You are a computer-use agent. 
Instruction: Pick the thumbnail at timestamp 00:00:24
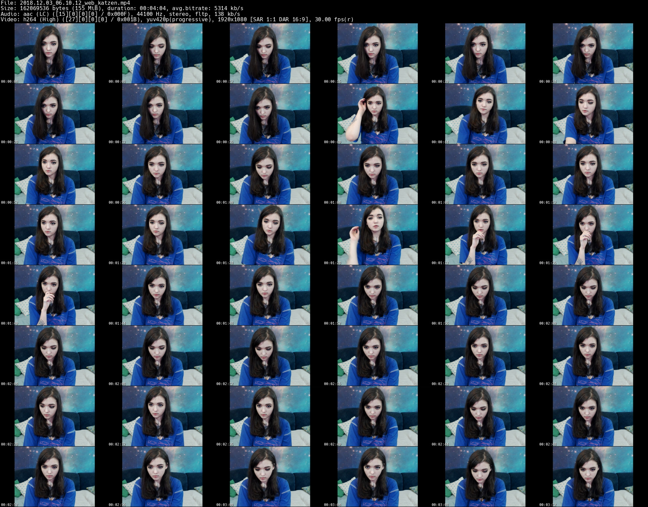click(593, 53)
